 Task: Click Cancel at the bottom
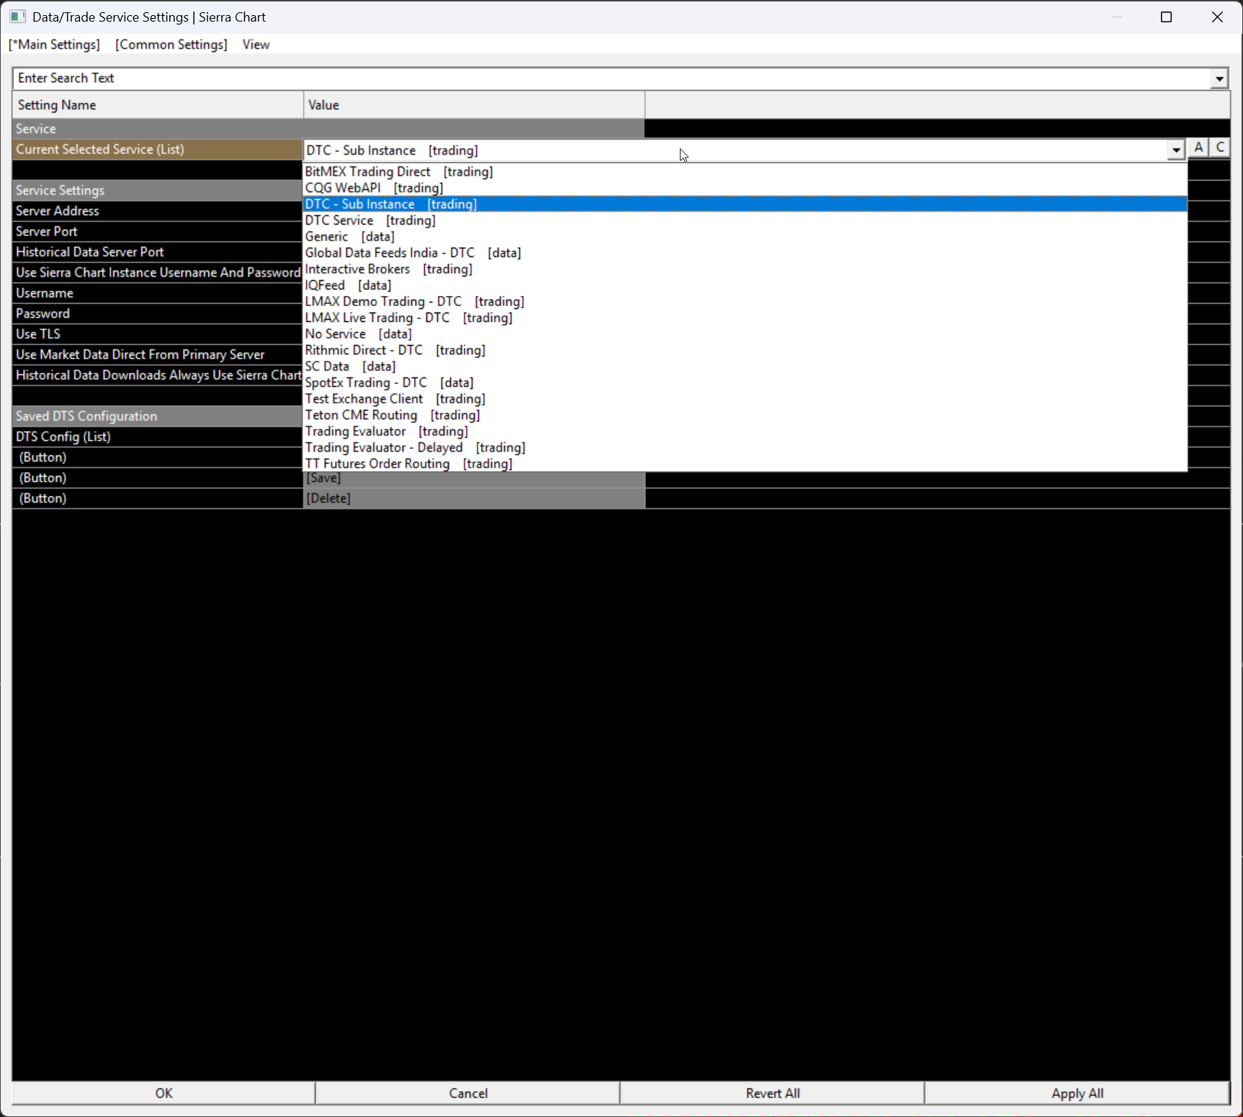[468, 1093]
